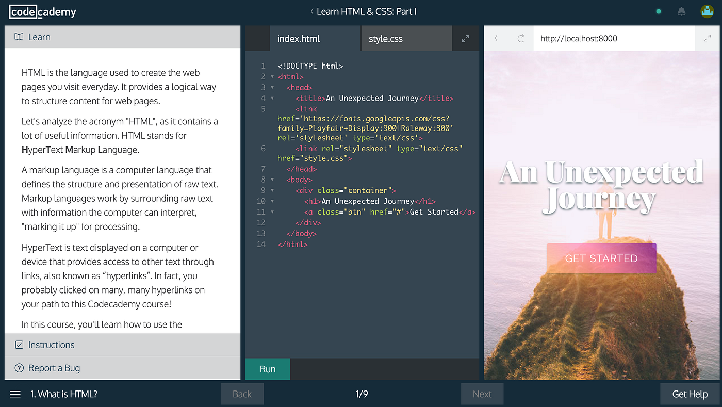Open the notifications bell icon
This screenshot has height=407, width=722.
(681, 11)
